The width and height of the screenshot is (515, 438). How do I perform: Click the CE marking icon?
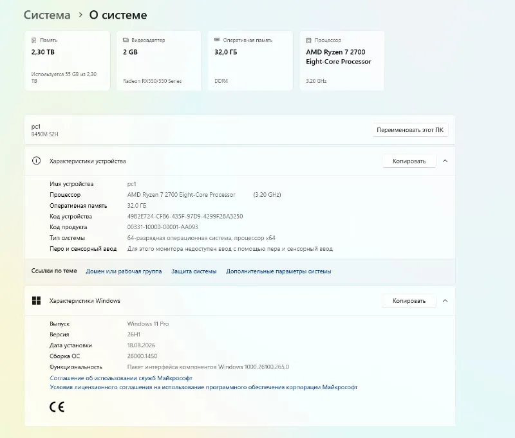coord(57,407)
